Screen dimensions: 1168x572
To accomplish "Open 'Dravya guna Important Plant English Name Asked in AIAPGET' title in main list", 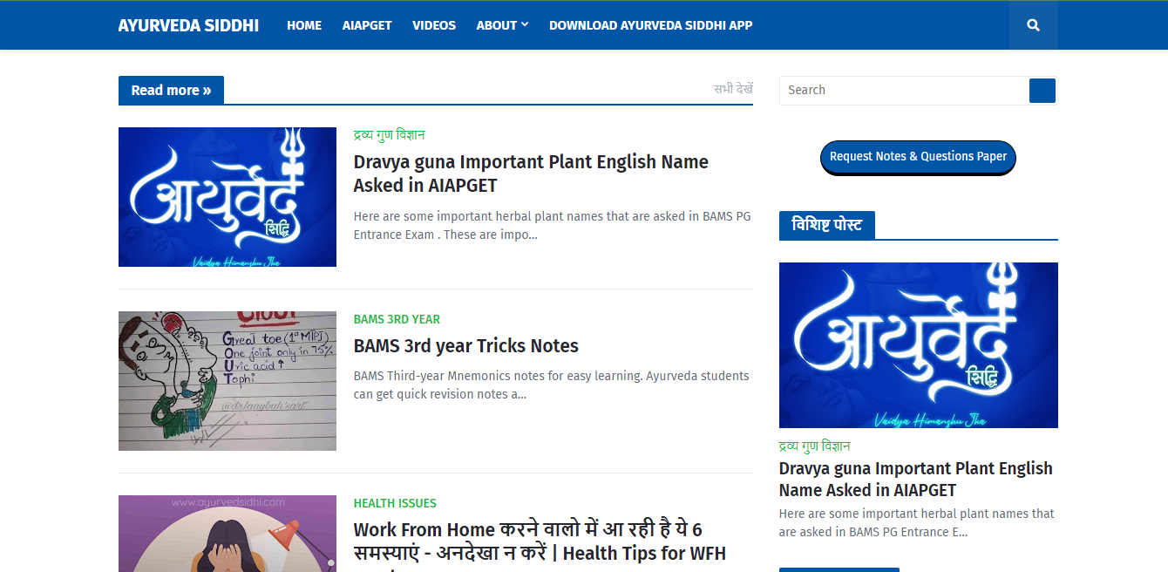I will pyautogui.click(x=531, y=174).
